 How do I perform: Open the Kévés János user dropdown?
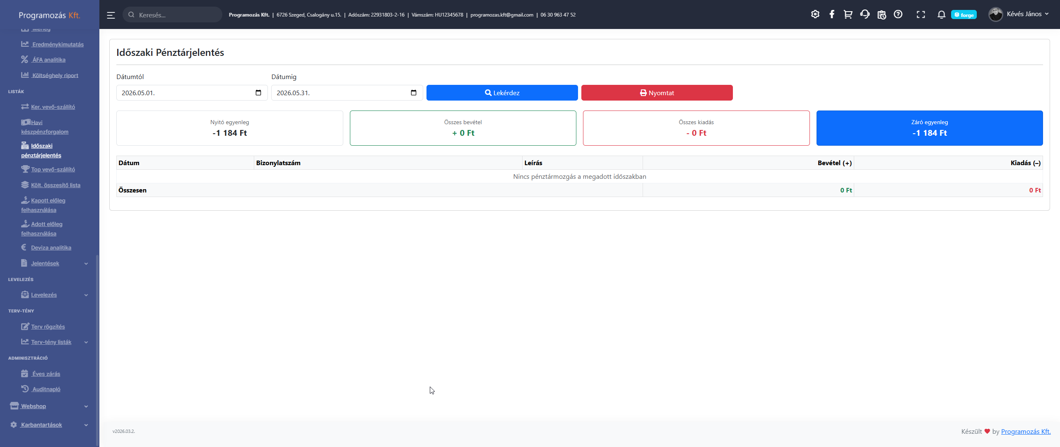pos(1028,14)
